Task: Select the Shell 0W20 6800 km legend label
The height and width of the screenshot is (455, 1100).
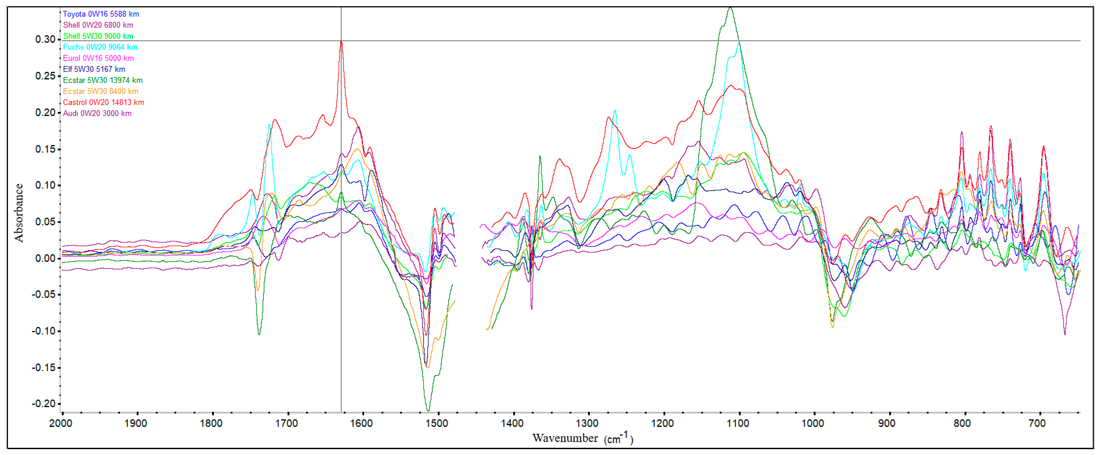Action: point(98,25)
